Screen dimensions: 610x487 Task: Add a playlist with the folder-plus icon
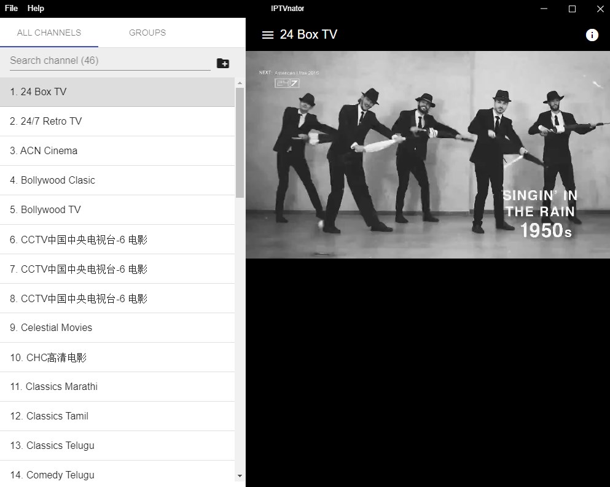click(222, 63)
